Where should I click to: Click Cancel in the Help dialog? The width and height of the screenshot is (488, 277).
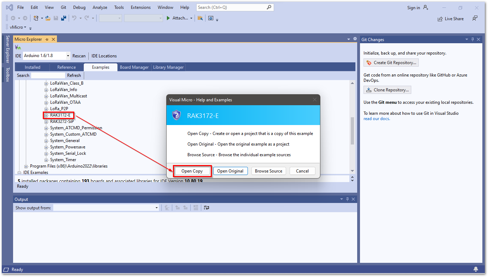302,171
